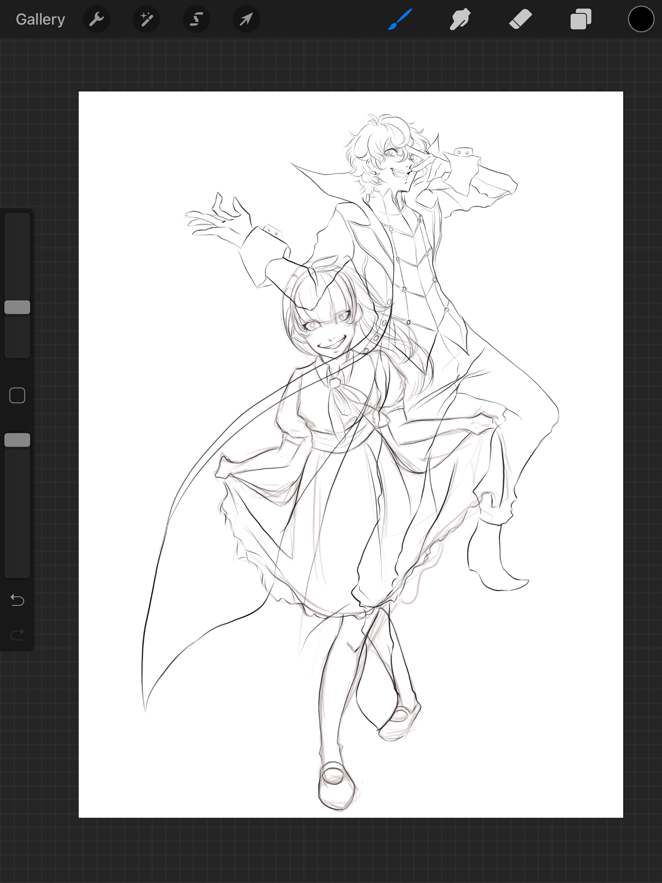
Task: Tap the Modify square button in sidebar
Action: (17, 395)
